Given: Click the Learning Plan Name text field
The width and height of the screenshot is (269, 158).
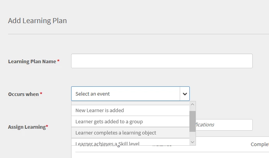Looking at the screenshot, I should click(162, 61).
